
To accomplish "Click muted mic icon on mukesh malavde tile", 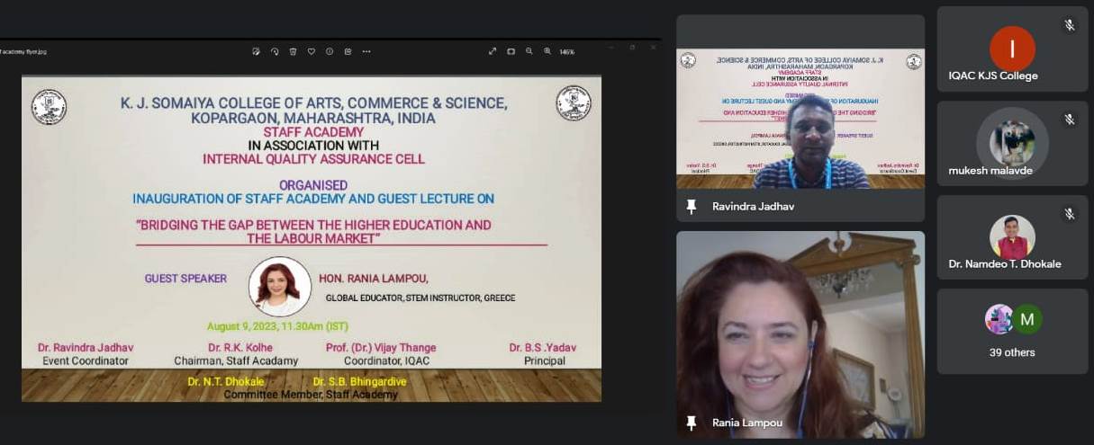I will click(x=1070, y=119).
